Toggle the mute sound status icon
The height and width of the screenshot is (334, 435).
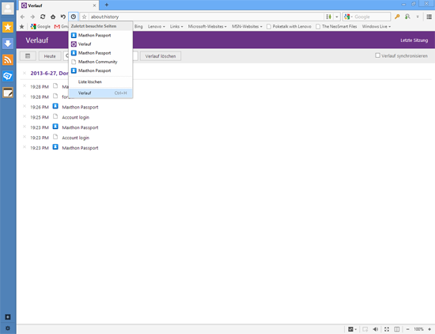pos(376,329)
